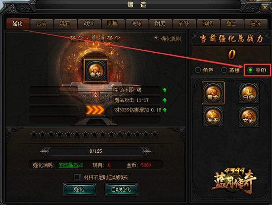Screen dimensions: 272x205
Task: Enable 材料不足时自动购买 checkbox
Action: (x=77, y=177)
